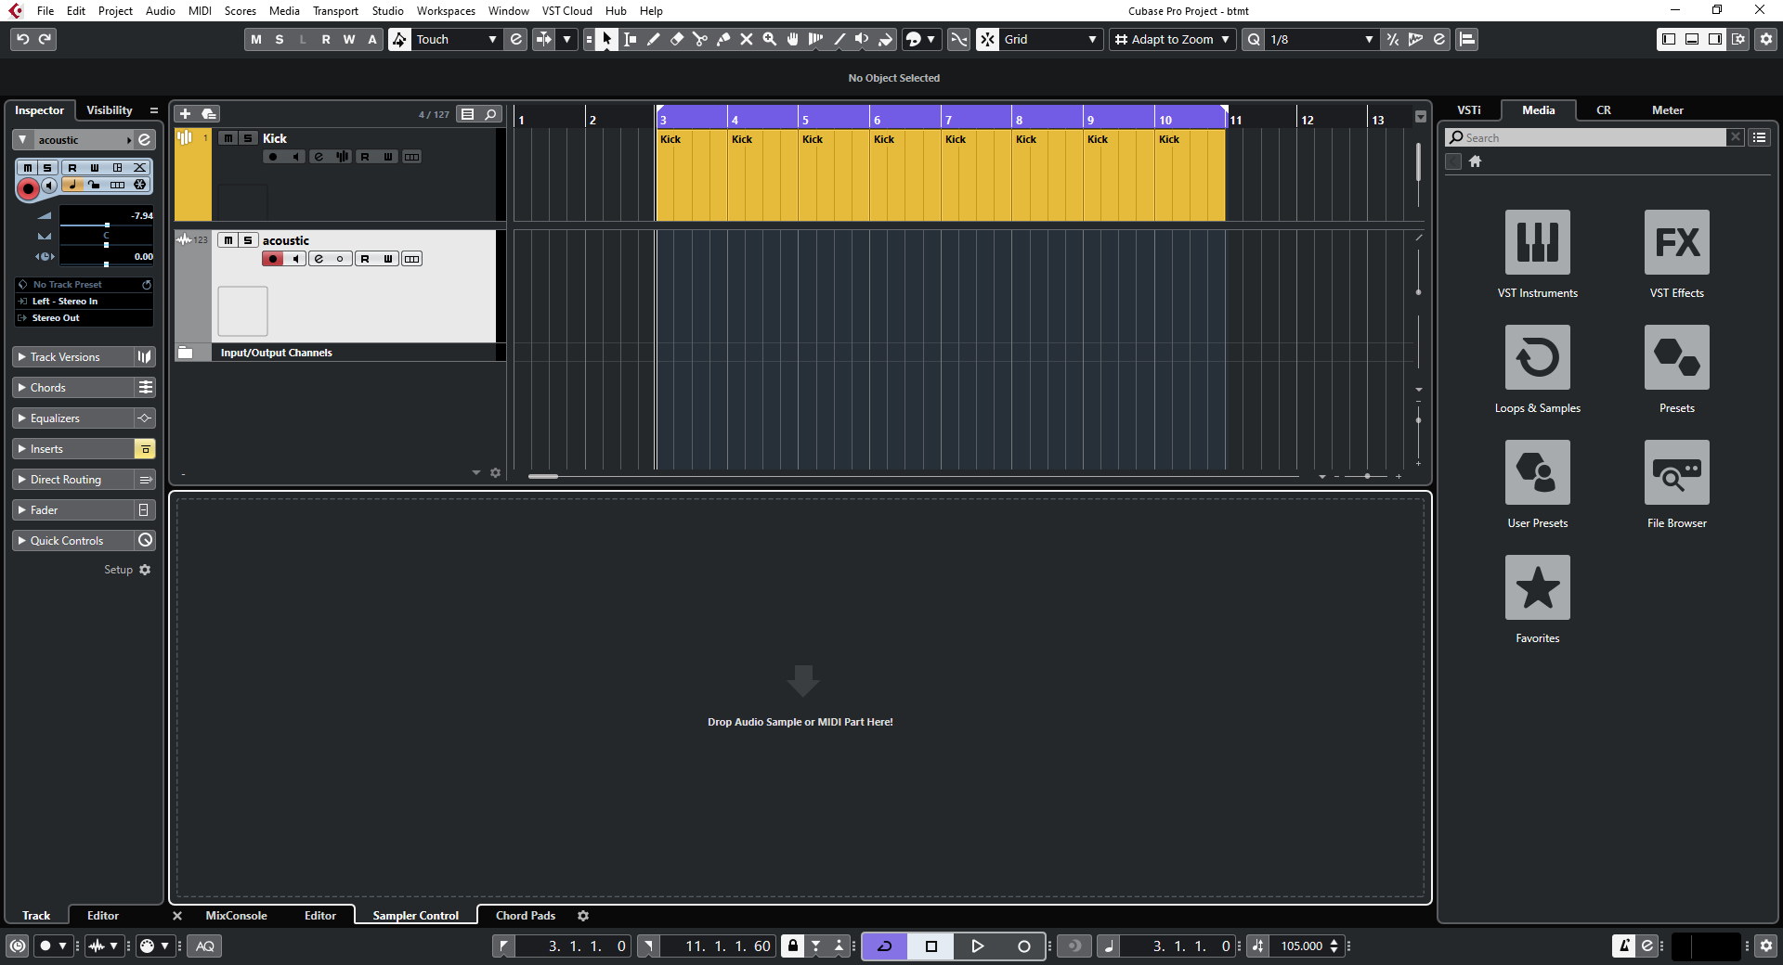This screenshot has height=965, width=1783.
Task: Click the Media rack home icon
Action: point(1475,161)
